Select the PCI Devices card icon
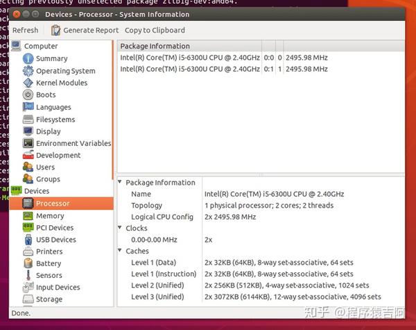 click(x=28, y=228)
